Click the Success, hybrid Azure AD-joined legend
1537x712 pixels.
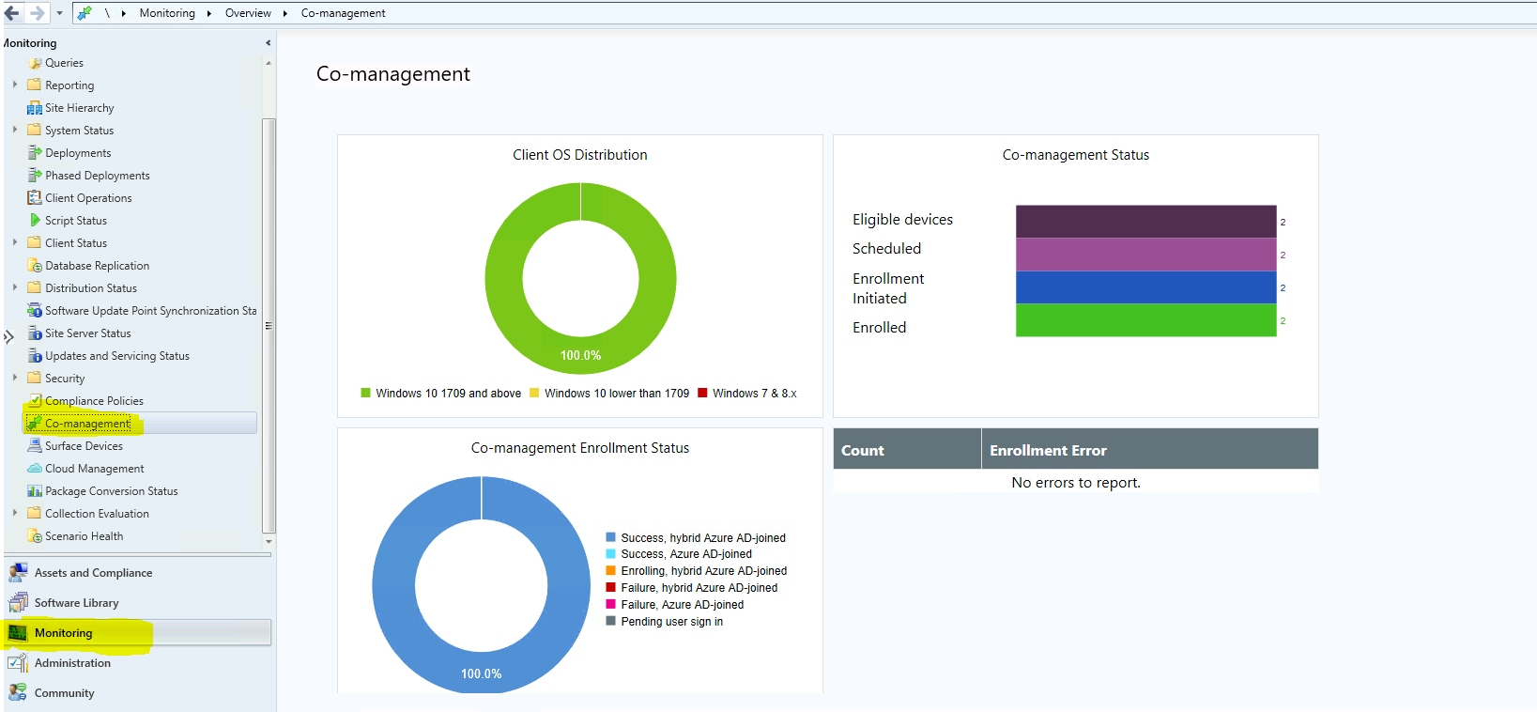pos(696,538)
